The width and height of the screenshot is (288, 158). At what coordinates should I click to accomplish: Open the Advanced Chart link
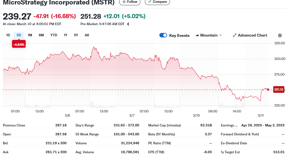tap(250, 35)
